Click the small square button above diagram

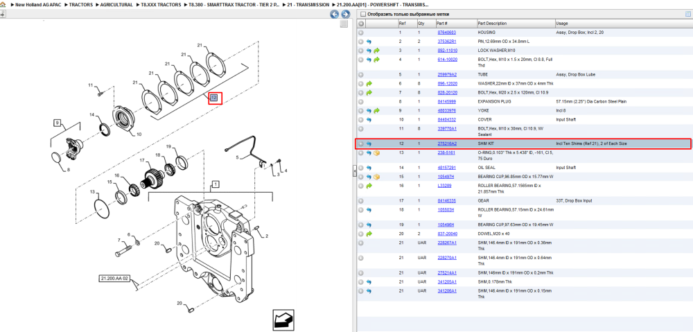point(344,24)
